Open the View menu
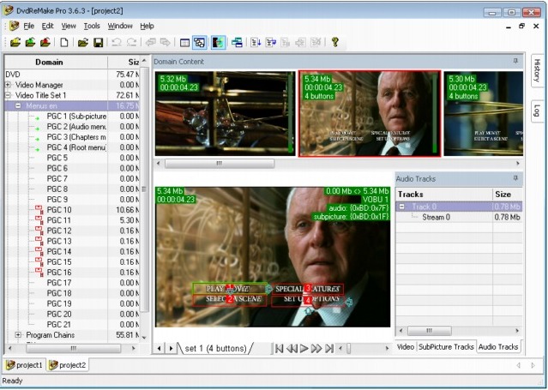 [69, 26]
